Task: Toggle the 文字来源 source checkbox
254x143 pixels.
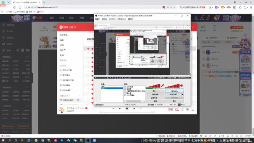Action: [x=125, y=87]
